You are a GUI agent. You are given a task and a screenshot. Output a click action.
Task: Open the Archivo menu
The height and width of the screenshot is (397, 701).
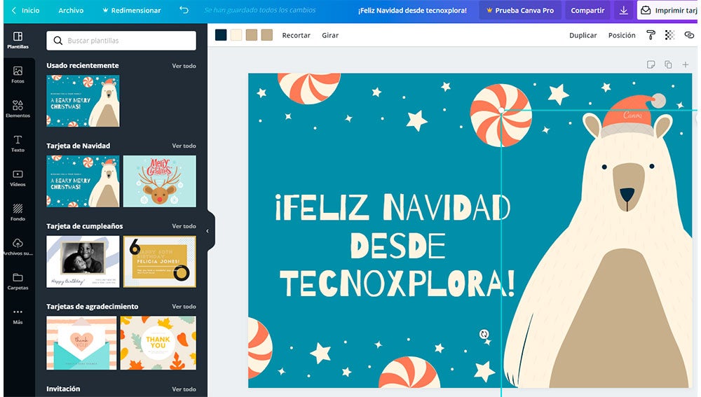click(x=71, y=11)
